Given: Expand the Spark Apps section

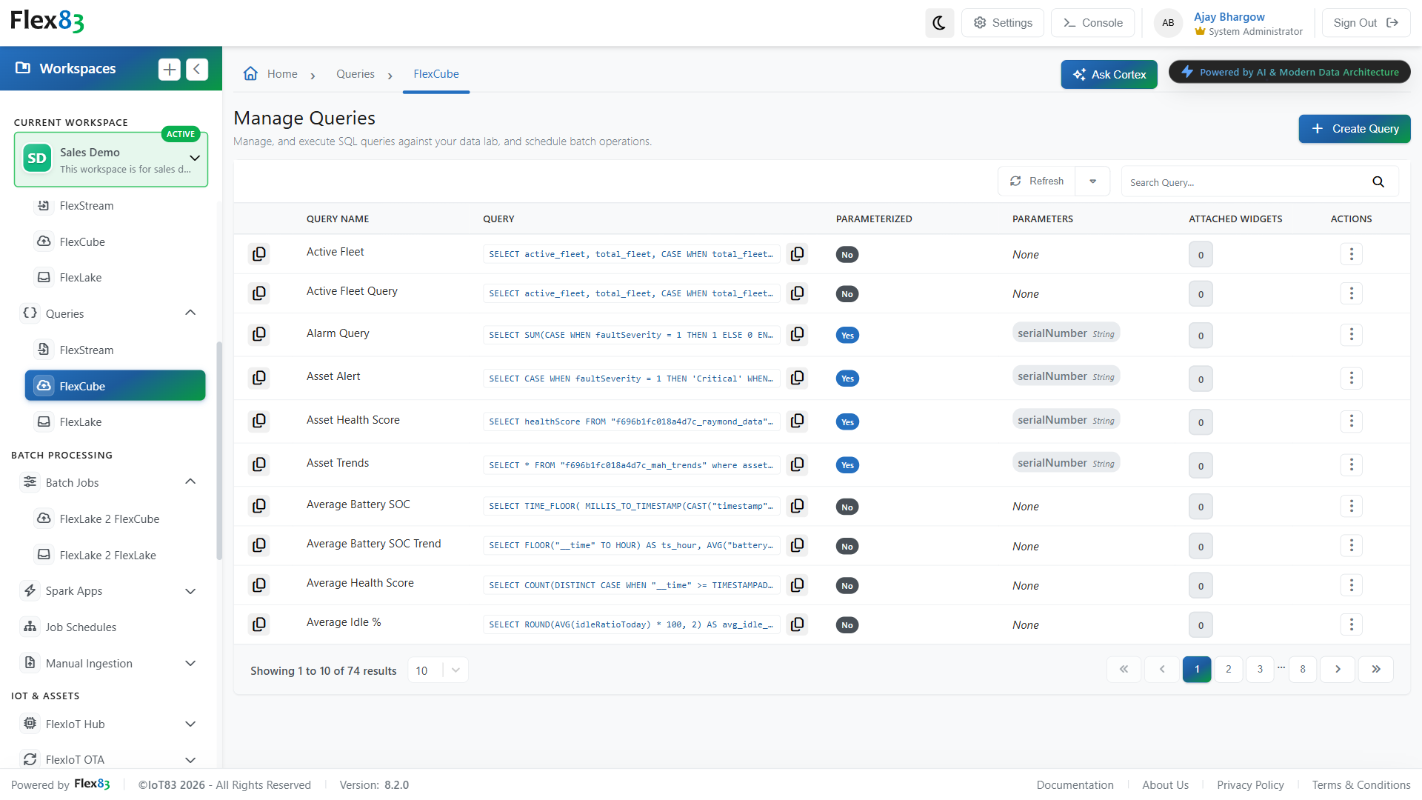Looking at the screenshot, I should (x=190, y=591).
